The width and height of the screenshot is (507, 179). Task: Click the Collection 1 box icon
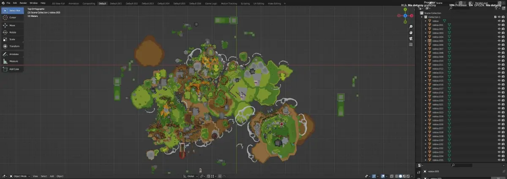(426, 17)
